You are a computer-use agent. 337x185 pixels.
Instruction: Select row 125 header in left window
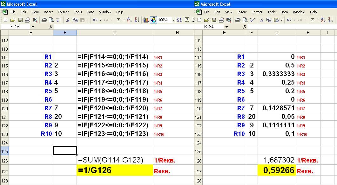click(4, 151)
